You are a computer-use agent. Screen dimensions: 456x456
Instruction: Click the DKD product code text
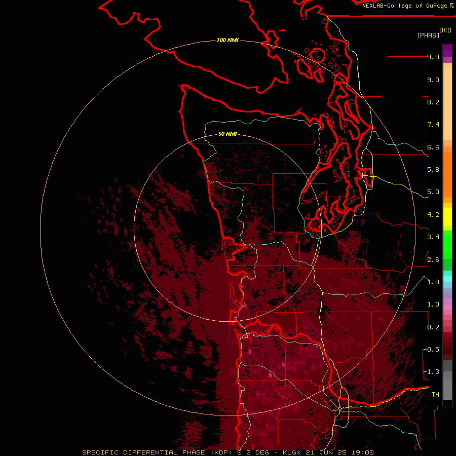tap(445, 30)
